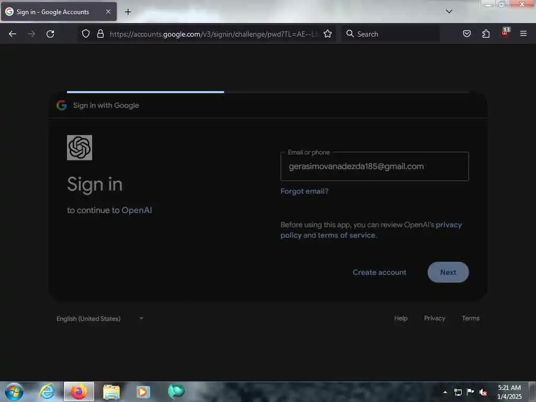View site security padlock info

(100, 33)
